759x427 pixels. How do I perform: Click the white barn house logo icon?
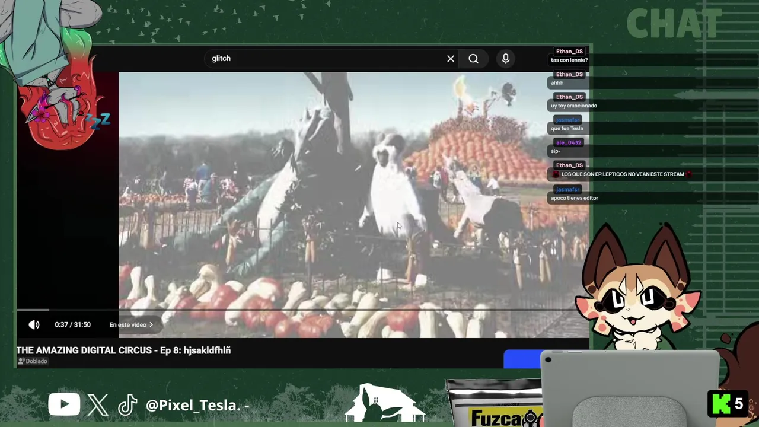[x=385, y=403]
